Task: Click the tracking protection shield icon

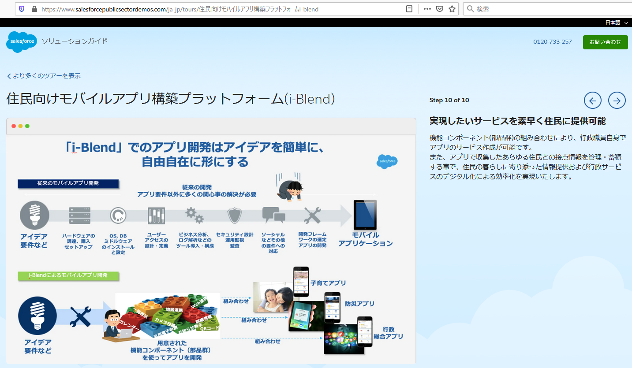Action: [21, 9]
